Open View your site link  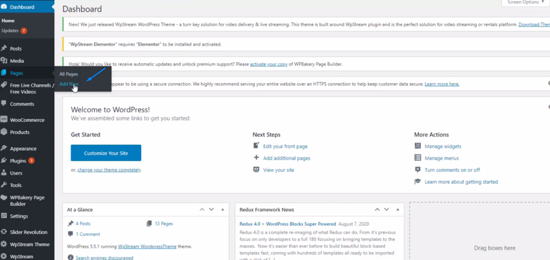coord(279,170)
